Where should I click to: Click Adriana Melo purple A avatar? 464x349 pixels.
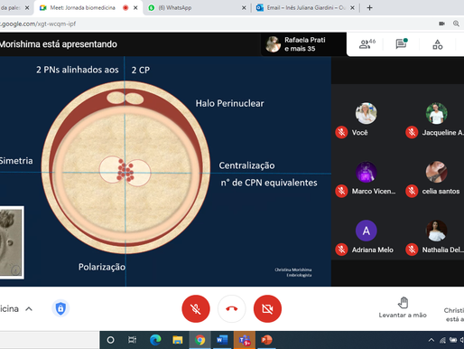366,231
